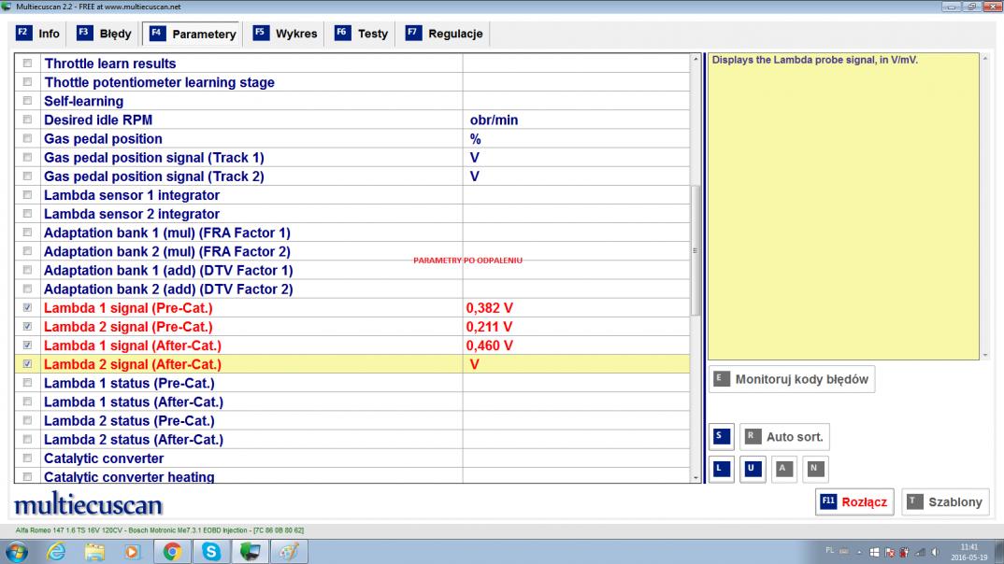
Task: Click the S icon button
Action: click(721, 437)
